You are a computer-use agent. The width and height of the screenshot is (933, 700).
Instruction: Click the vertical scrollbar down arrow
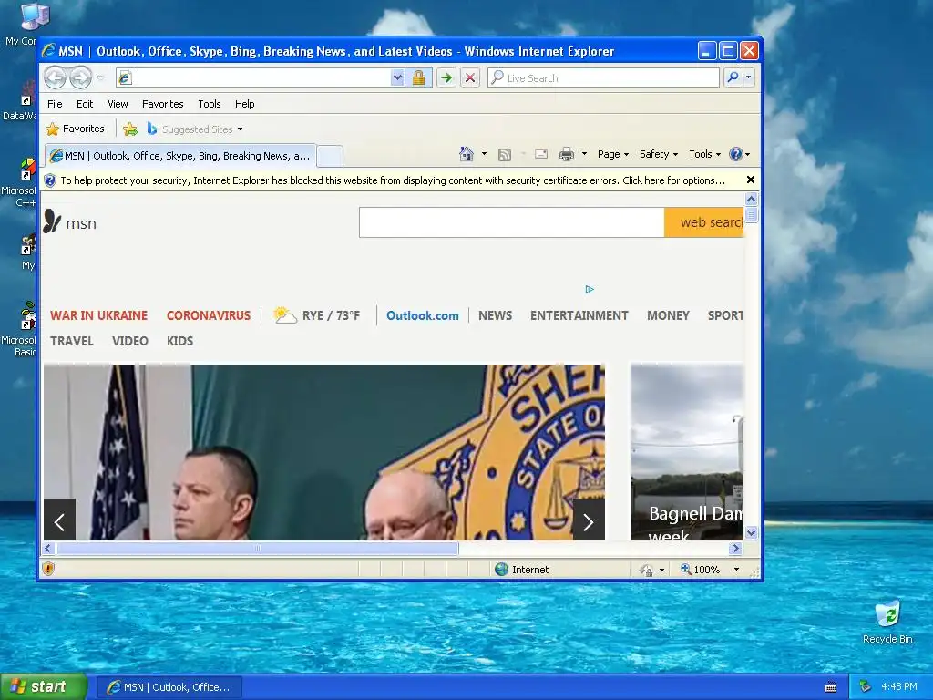click(751, 532)
